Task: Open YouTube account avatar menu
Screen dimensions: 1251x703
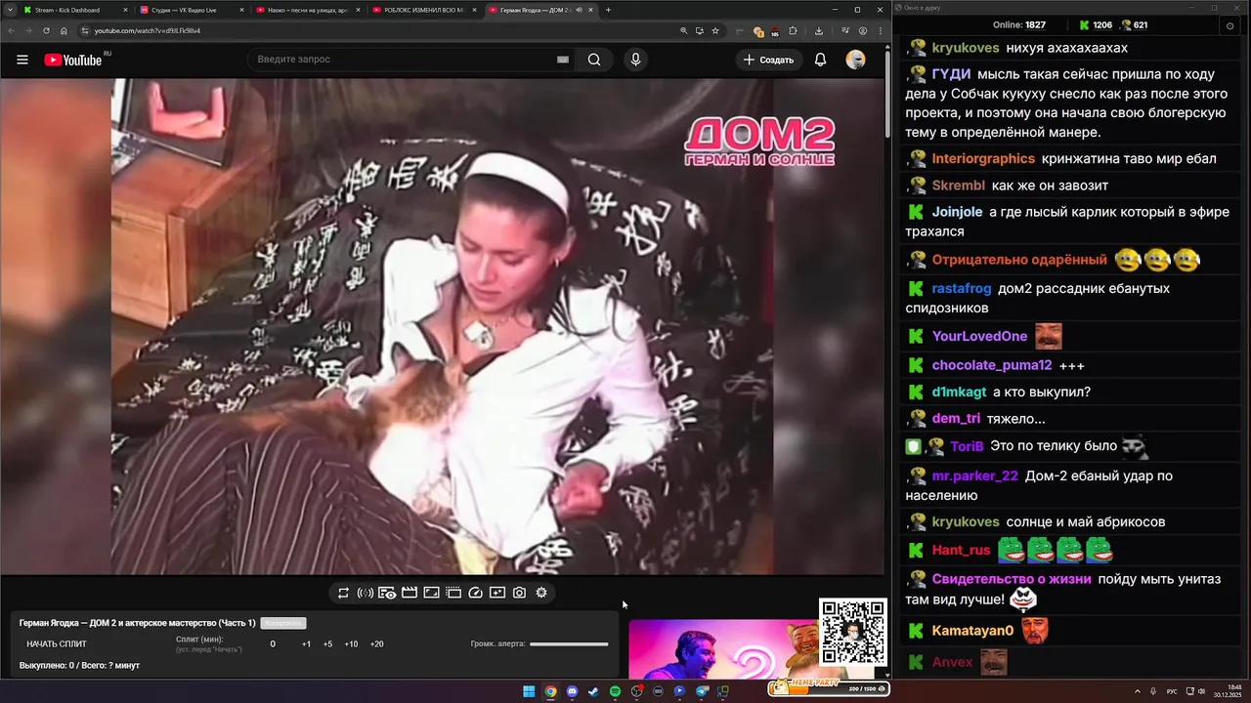Action: pos(855,60)
